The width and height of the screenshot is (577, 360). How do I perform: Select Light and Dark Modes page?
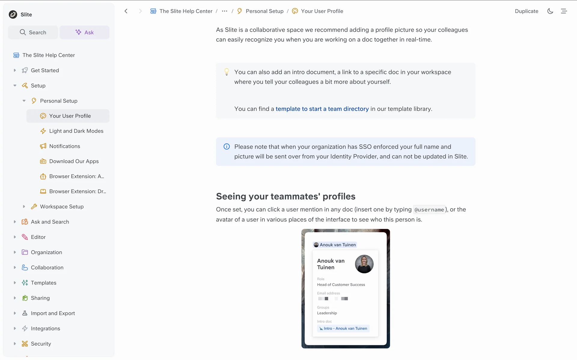76,131
